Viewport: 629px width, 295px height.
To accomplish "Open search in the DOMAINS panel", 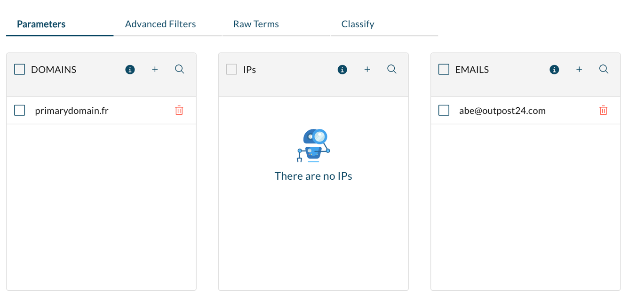I will pos(179,69).
